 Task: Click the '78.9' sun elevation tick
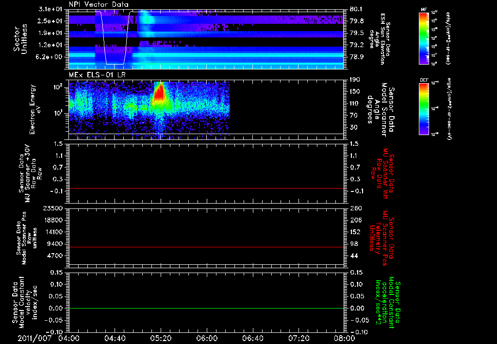pyautogui.click(x=357, y=57)
